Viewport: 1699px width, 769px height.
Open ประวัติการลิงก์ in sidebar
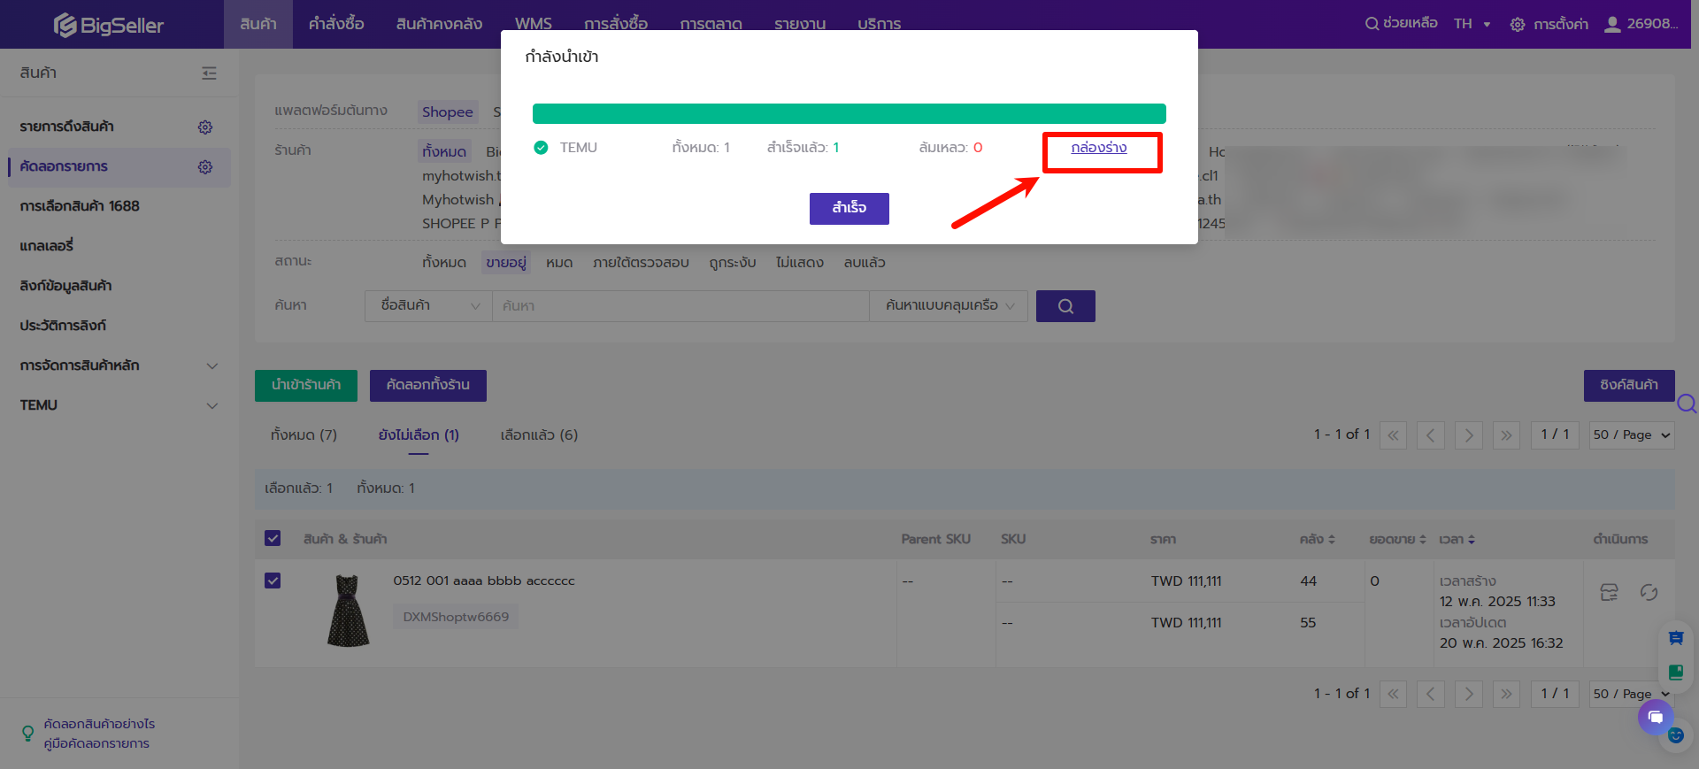click(x=63, y=326)
